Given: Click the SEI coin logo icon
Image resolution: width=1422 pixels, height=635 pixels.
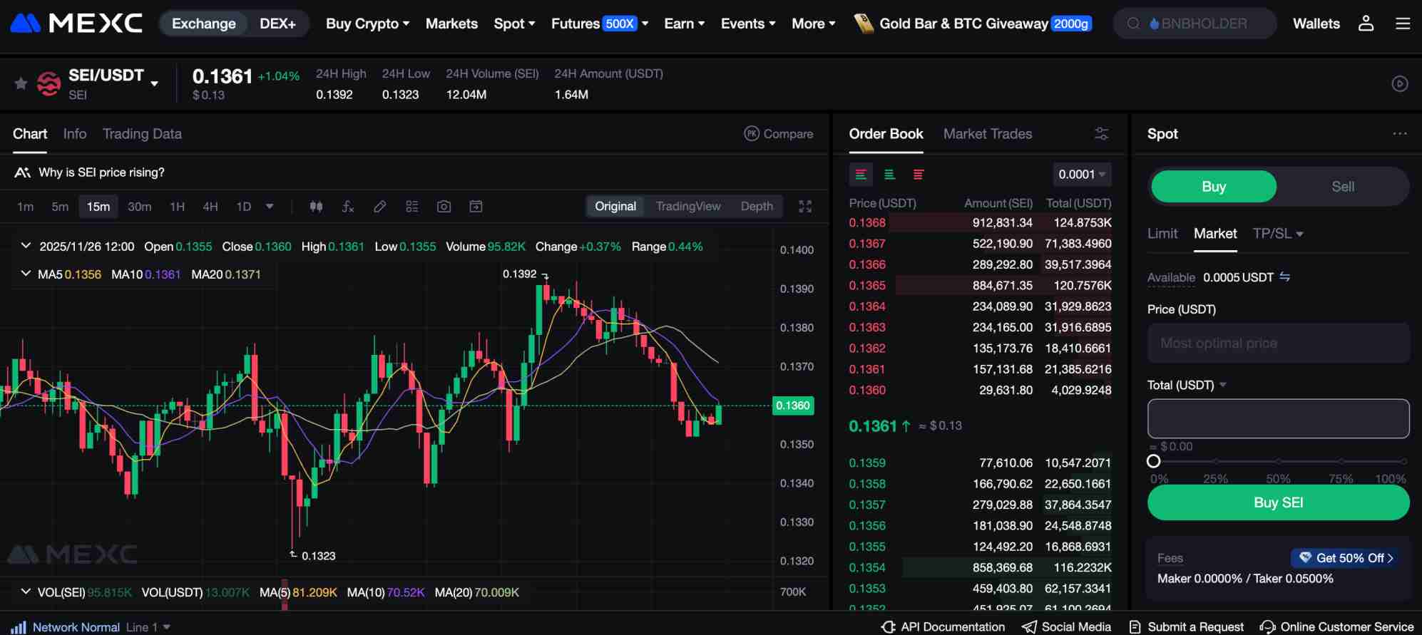Looking at the screenshot, I should pyautogui.click(x=48, y=84).
